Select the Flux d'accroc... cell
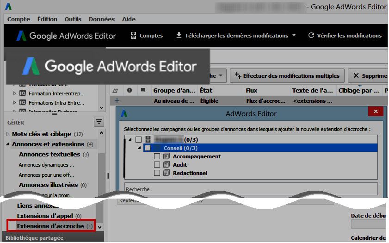The width and height of the screenshot is (389, 243). [x=266, y=101]
